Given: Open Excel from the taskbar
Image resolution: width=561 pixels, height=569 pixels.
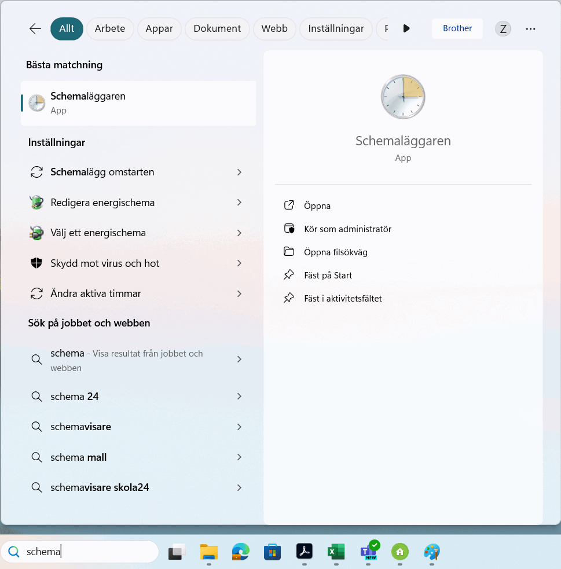Looking at the screenshot, I should pyautogui.click(x=336, y=552).
